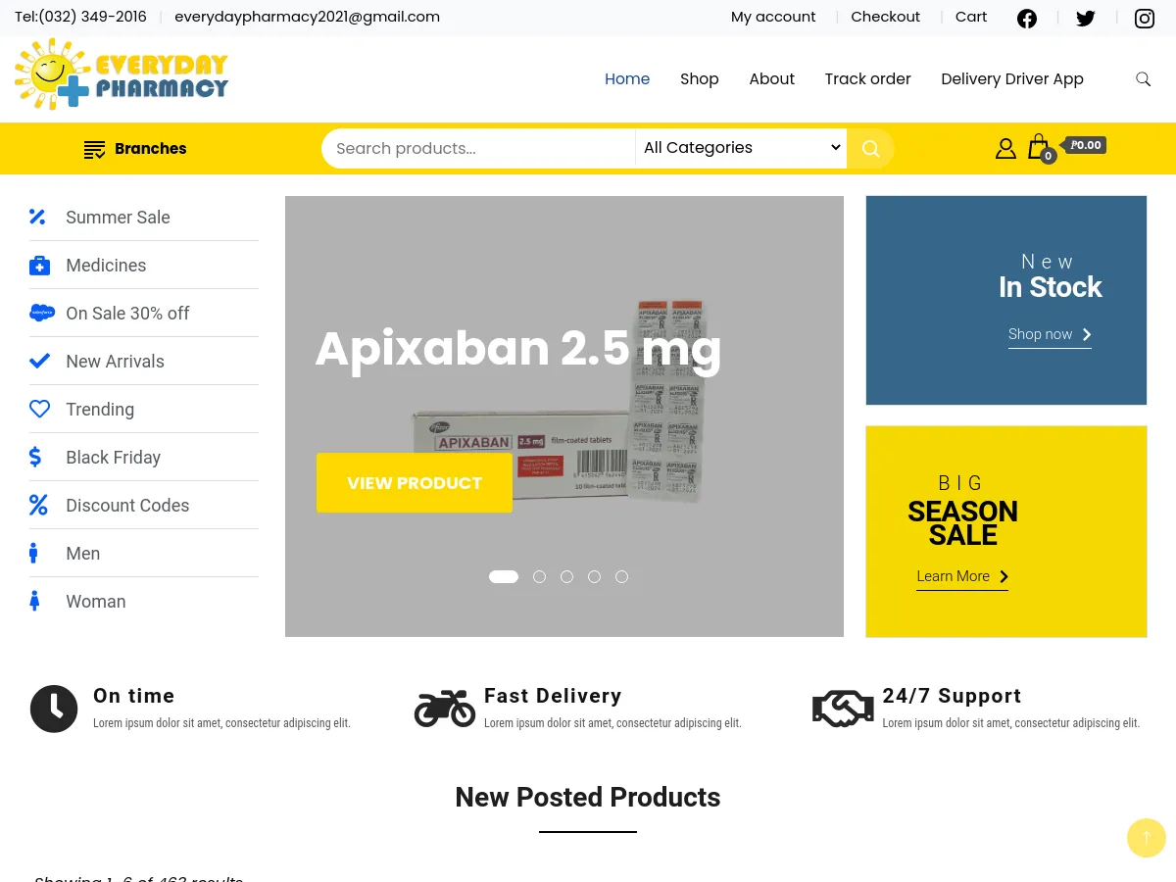Expand Shop now via its chevron arrow

[1086, 334]
